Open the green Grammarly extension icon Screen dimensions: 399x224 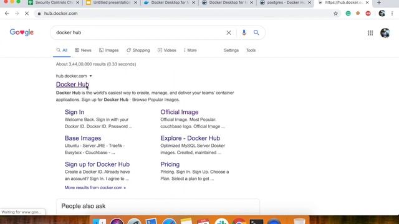point(348,14)
